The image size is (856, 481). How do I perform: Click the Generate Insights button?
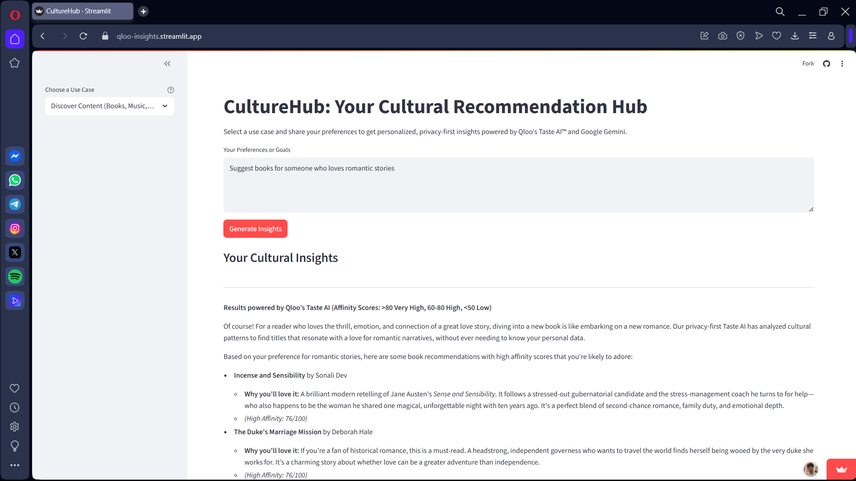(x=255, y=229)
